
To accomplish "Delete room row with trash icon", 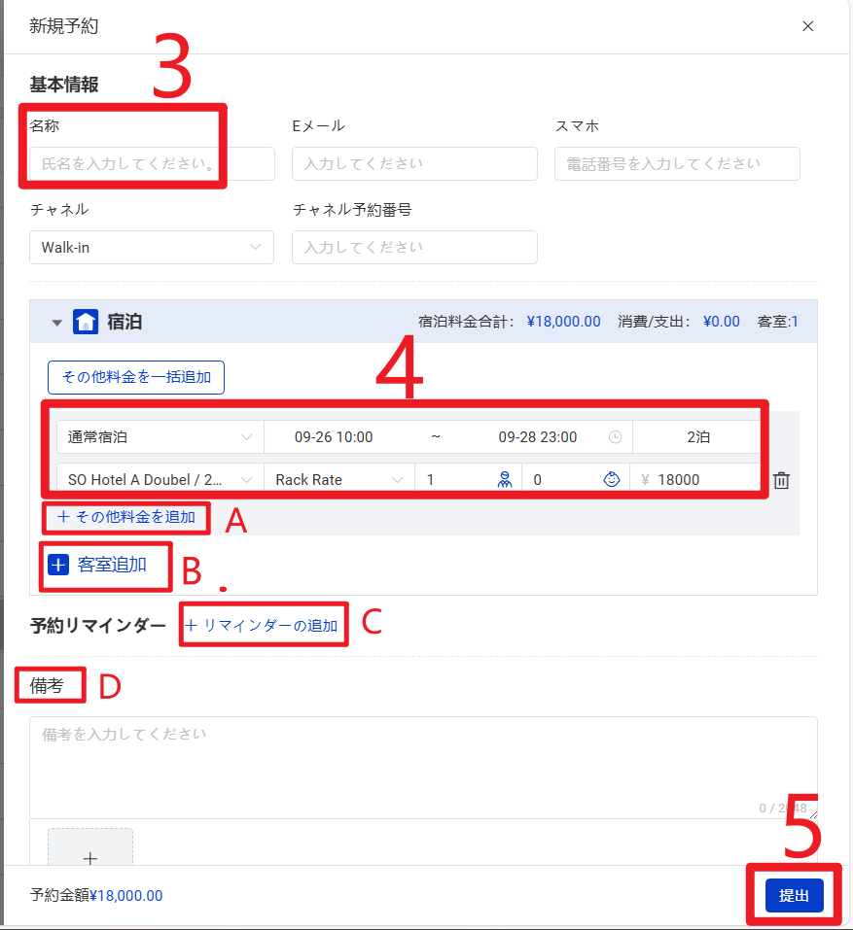I will (x=781, y=480).
